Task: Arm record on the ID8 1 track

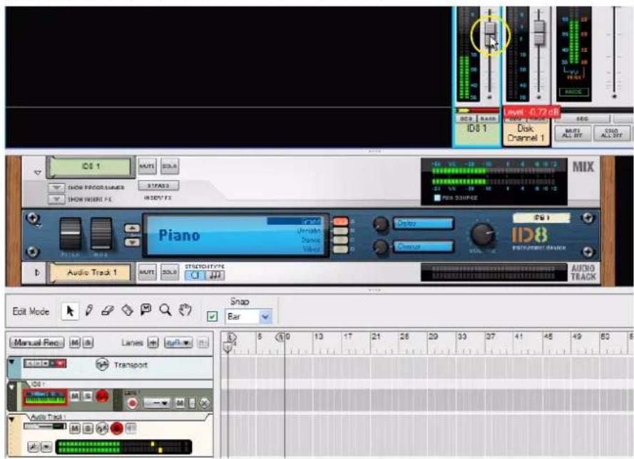Action: 102,396
